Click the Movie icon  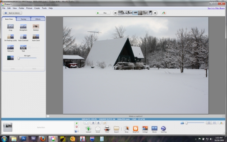click(154, 128)
